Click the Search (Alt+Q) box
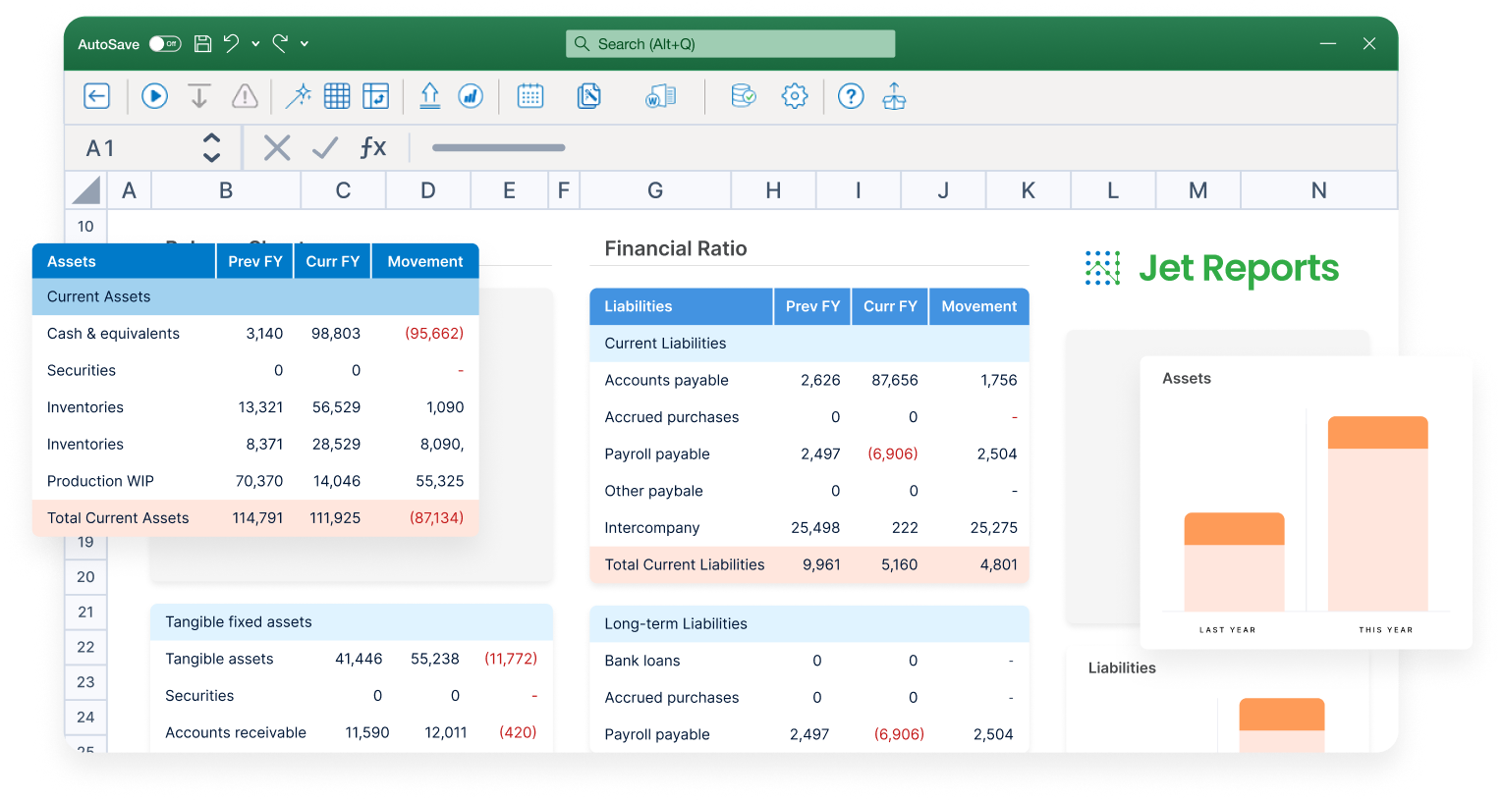Image resolution: width=1504 pixels, height=800 pixels. [730, 44]
